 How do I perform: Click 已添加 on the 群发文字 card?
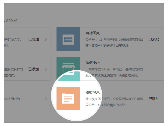point(34,39)
